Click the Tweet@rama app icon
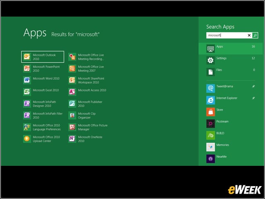Viewport: 265px width, 199px height. [x=211, y=88]
